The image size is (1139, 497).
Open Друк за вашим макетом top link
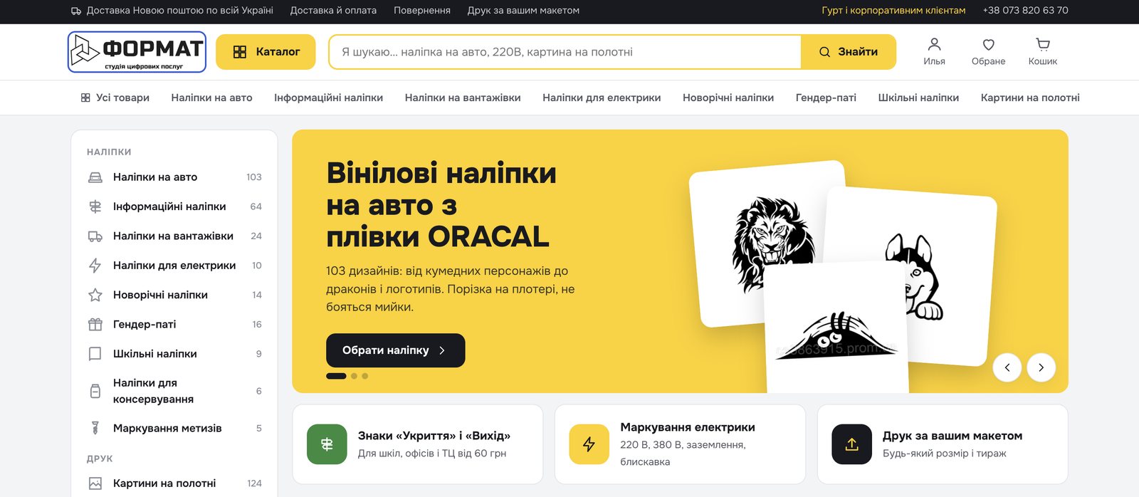pyautogui.click(x=523, y=11)
